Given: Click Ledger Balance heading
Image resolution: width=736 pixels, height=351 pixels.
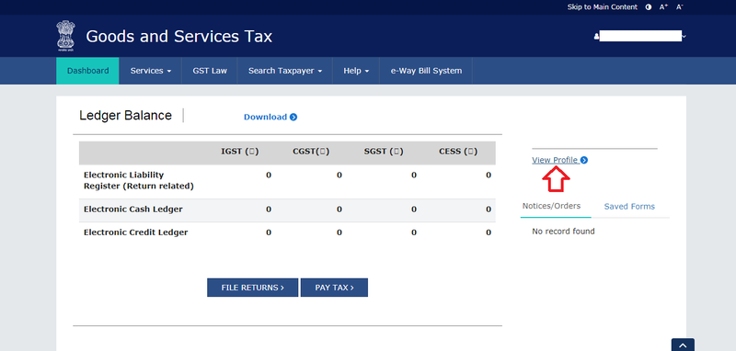Looking at the screenshot, I should pyautogui.click(x=125, y=115).
